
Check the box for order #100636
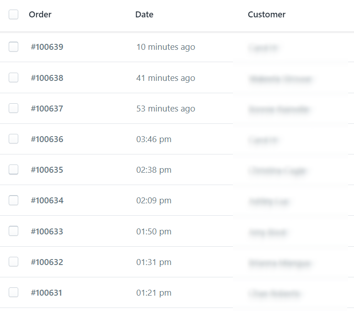[14, 139]
